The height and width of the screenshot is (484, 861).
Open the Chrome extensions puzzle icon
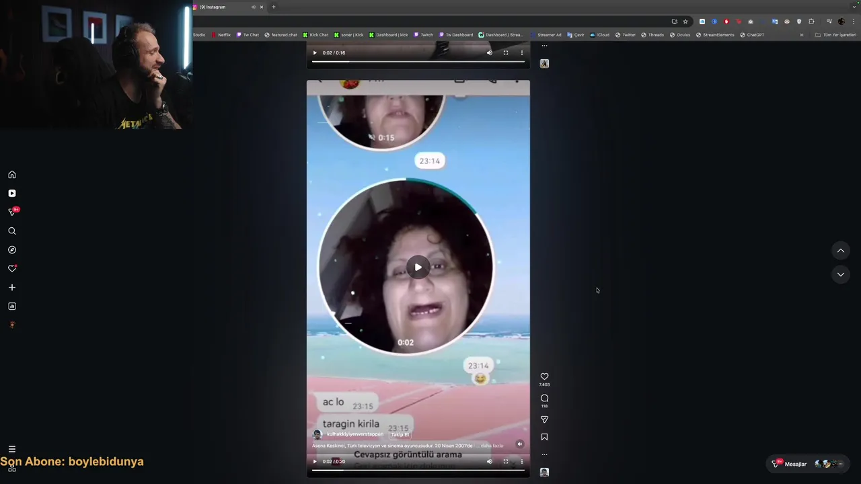point(811,22)
